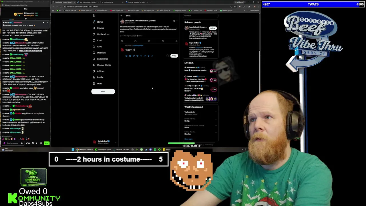Click the green Chat send button
The width and height of the screenshot is (366, 206).
tap(47, 143)
